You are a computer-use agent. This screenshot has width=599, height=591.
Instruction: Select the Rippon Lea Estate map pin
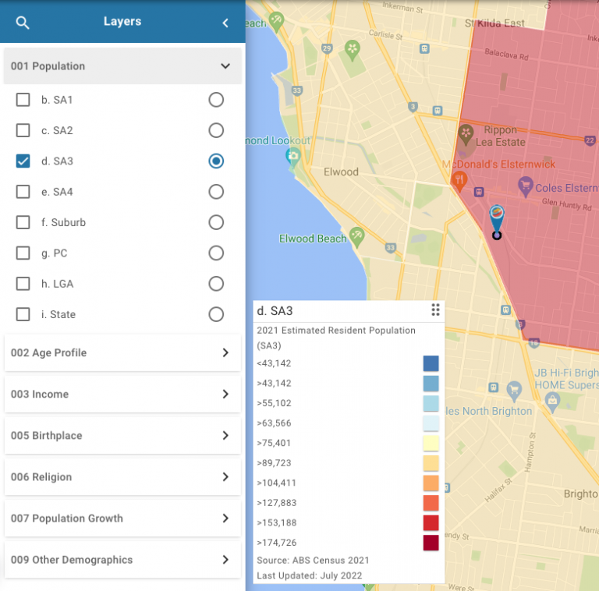(x=466, y=132)
